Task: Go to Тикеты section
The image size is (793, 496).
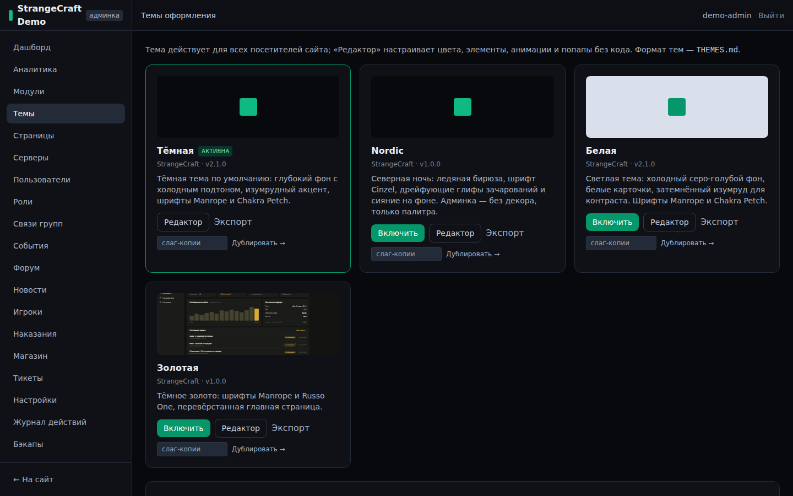Action: click(x=66, y=378)
